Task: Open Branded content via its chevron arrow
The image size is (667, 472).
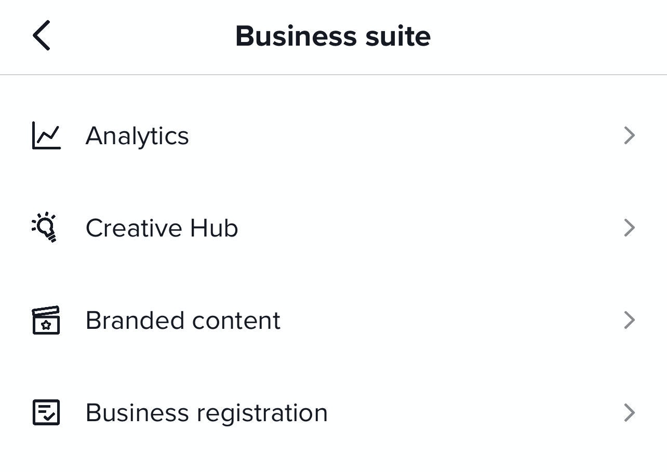Action: pyautogui.click(x=629, y=320)
